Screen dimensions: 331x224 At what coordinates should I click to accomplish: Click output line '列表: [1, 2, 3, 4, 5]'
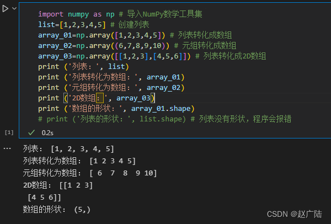click(68, 149)
